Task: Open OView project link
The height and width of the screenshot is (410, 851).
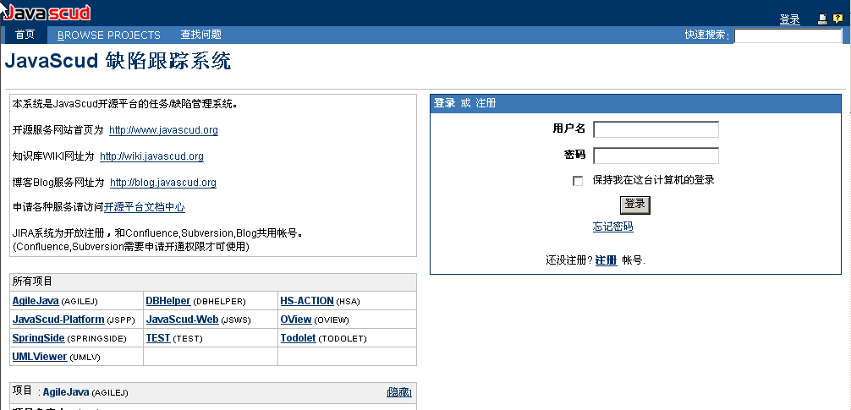Action: point(296,319)
